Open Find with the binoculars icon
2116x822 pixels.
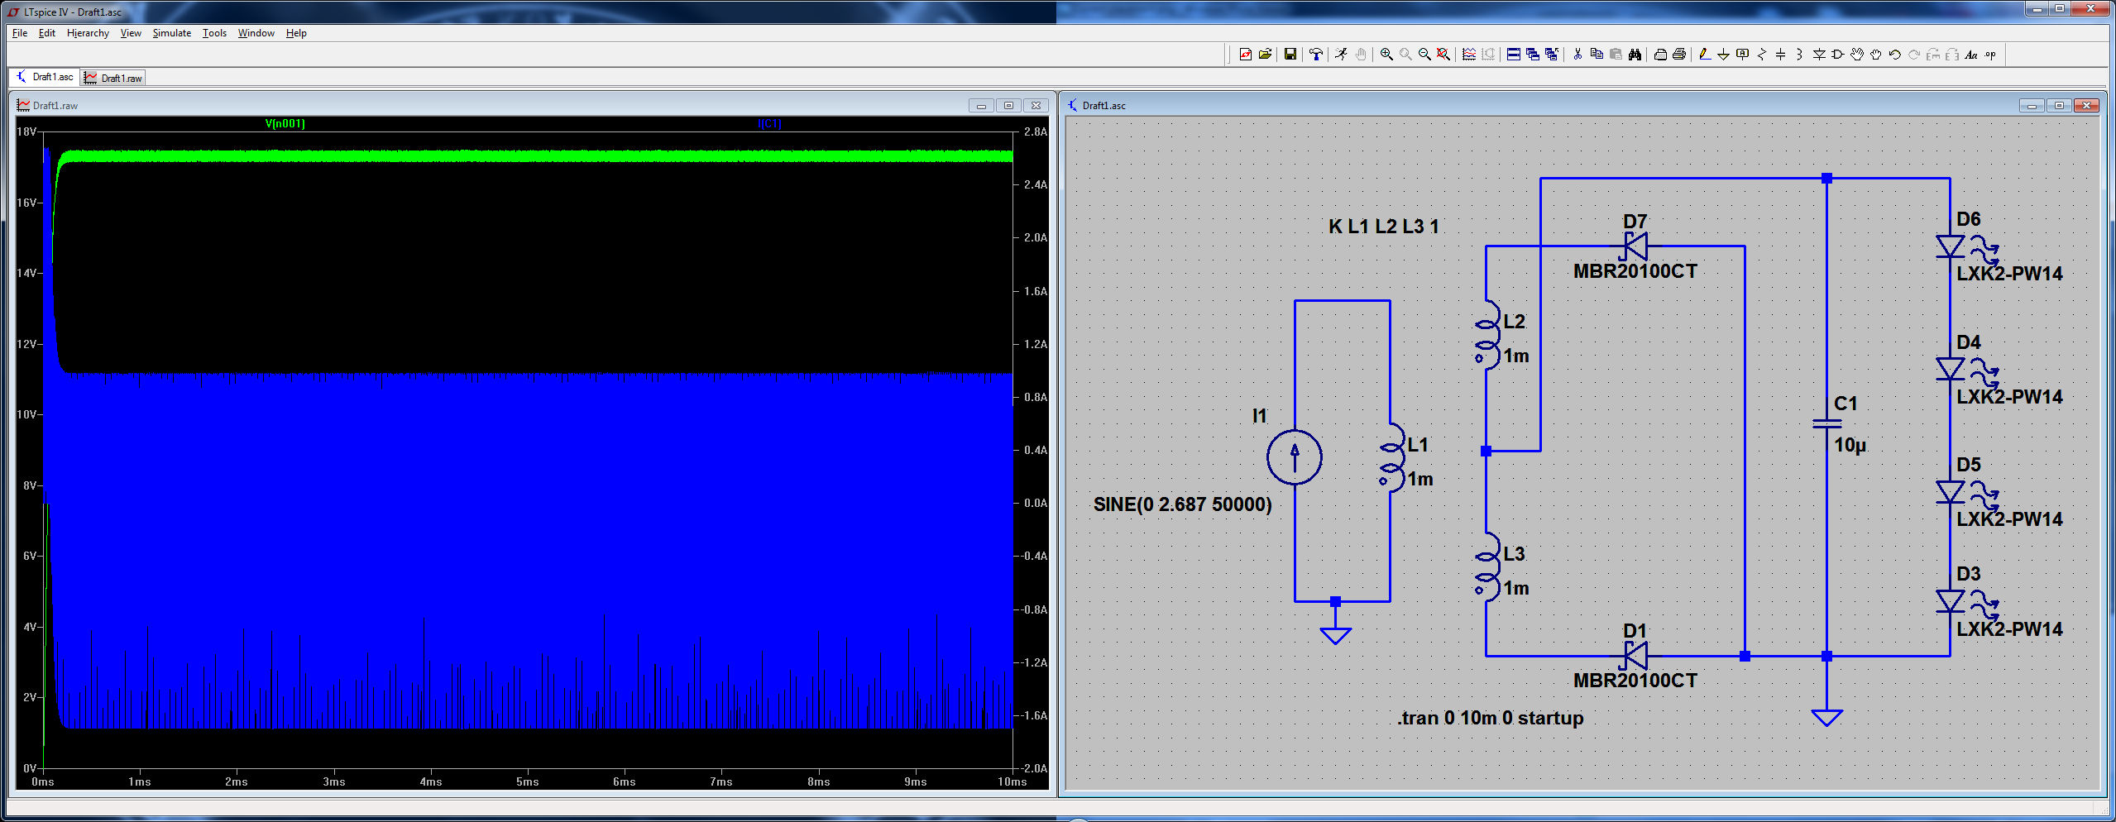pyautogui.click(x=1635, y=55)
